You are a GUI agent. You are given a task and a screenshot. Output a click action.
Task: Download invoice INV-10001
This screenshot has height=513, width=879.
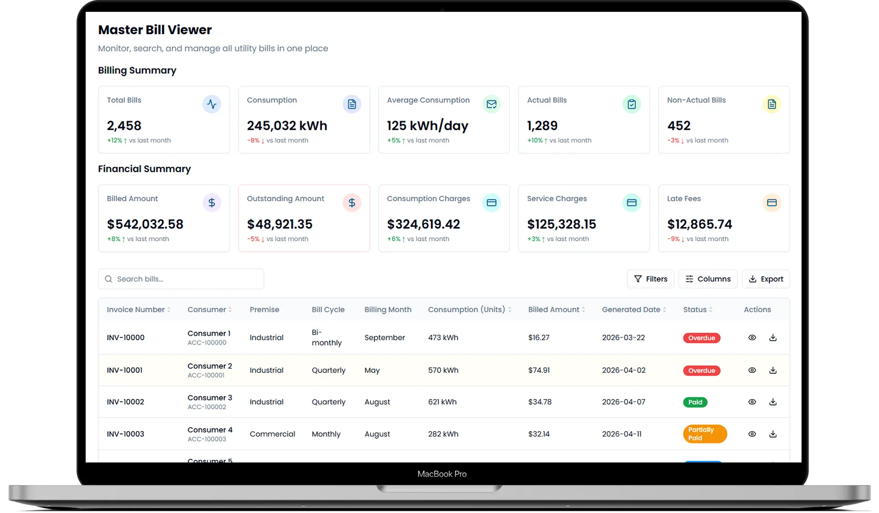point(773,370)
